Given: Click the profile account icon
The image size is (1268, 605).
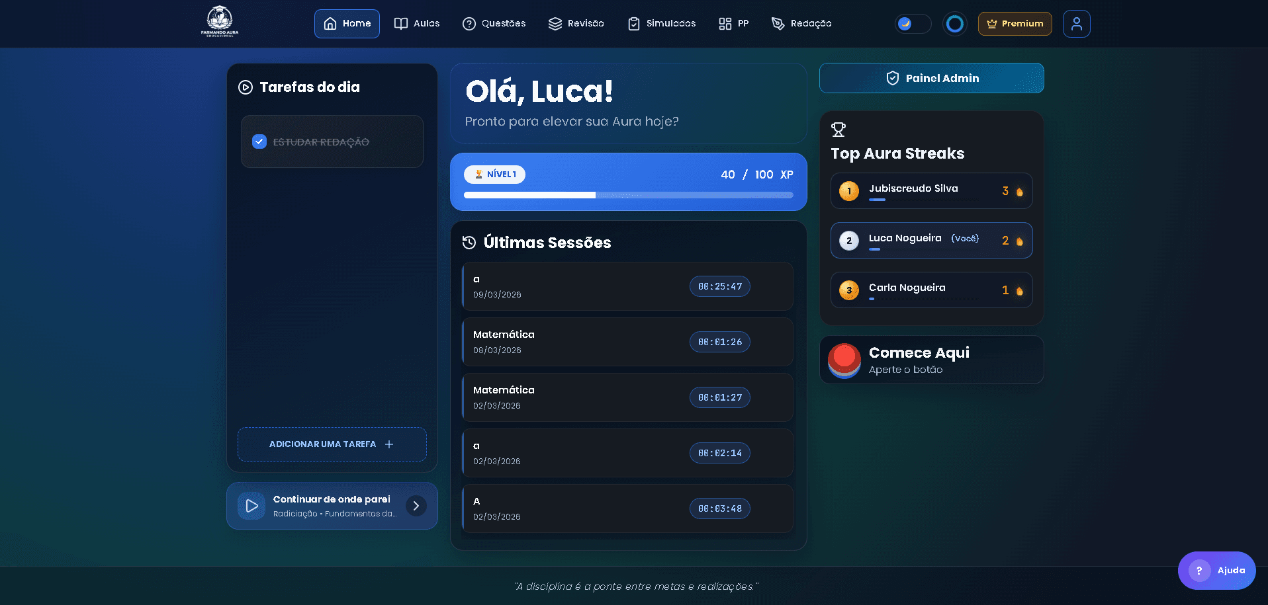Looking at the screenshot, I should click(1076, 23).
